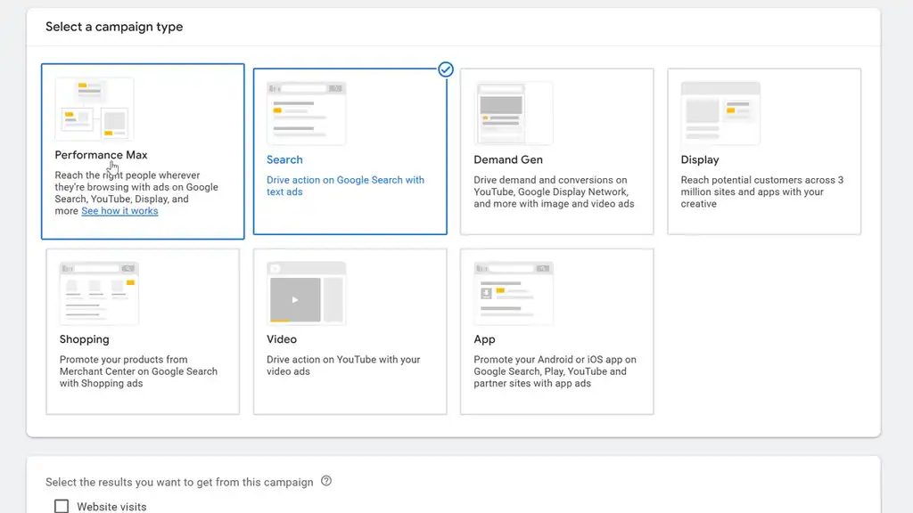
Task: Choose the Video campaign title
Action: [282, 339]
